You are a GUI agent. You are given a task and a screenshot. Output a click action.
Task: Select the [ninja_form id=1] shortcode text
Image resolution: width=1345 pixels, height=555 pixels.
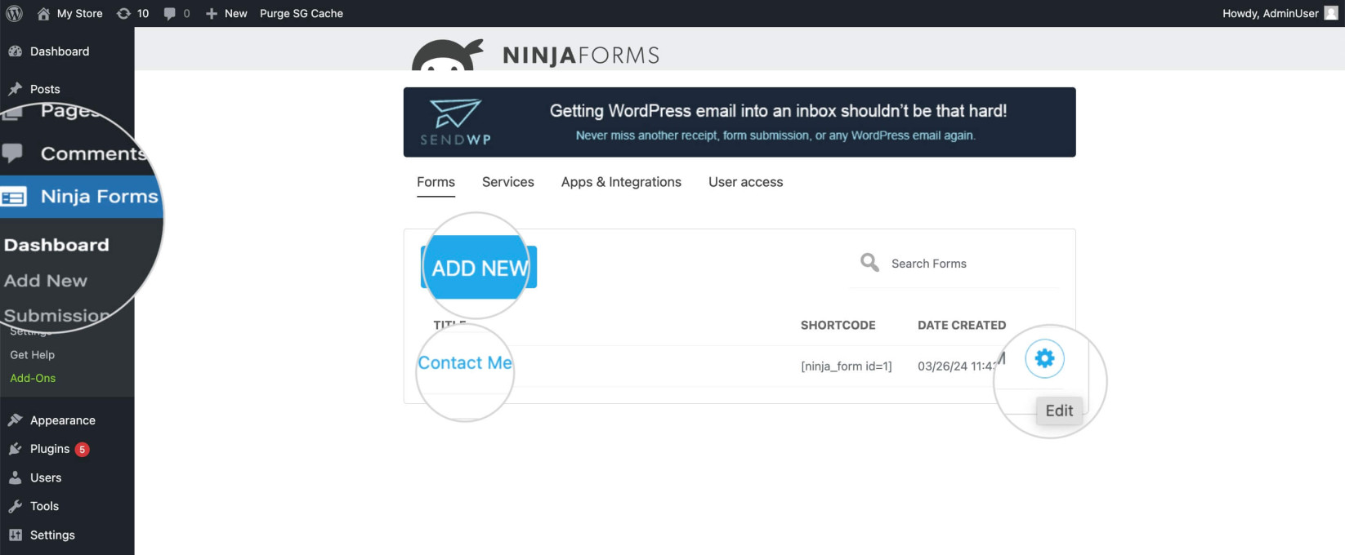[x=847, y=366]
